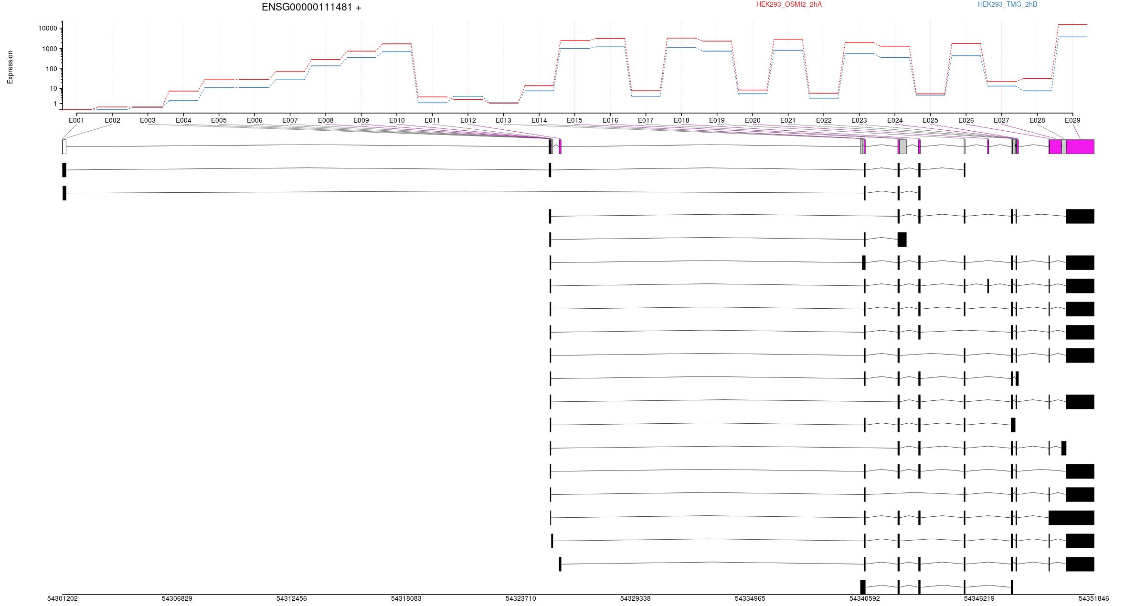
Task: Click exon bin label E003
Action: 148,120
